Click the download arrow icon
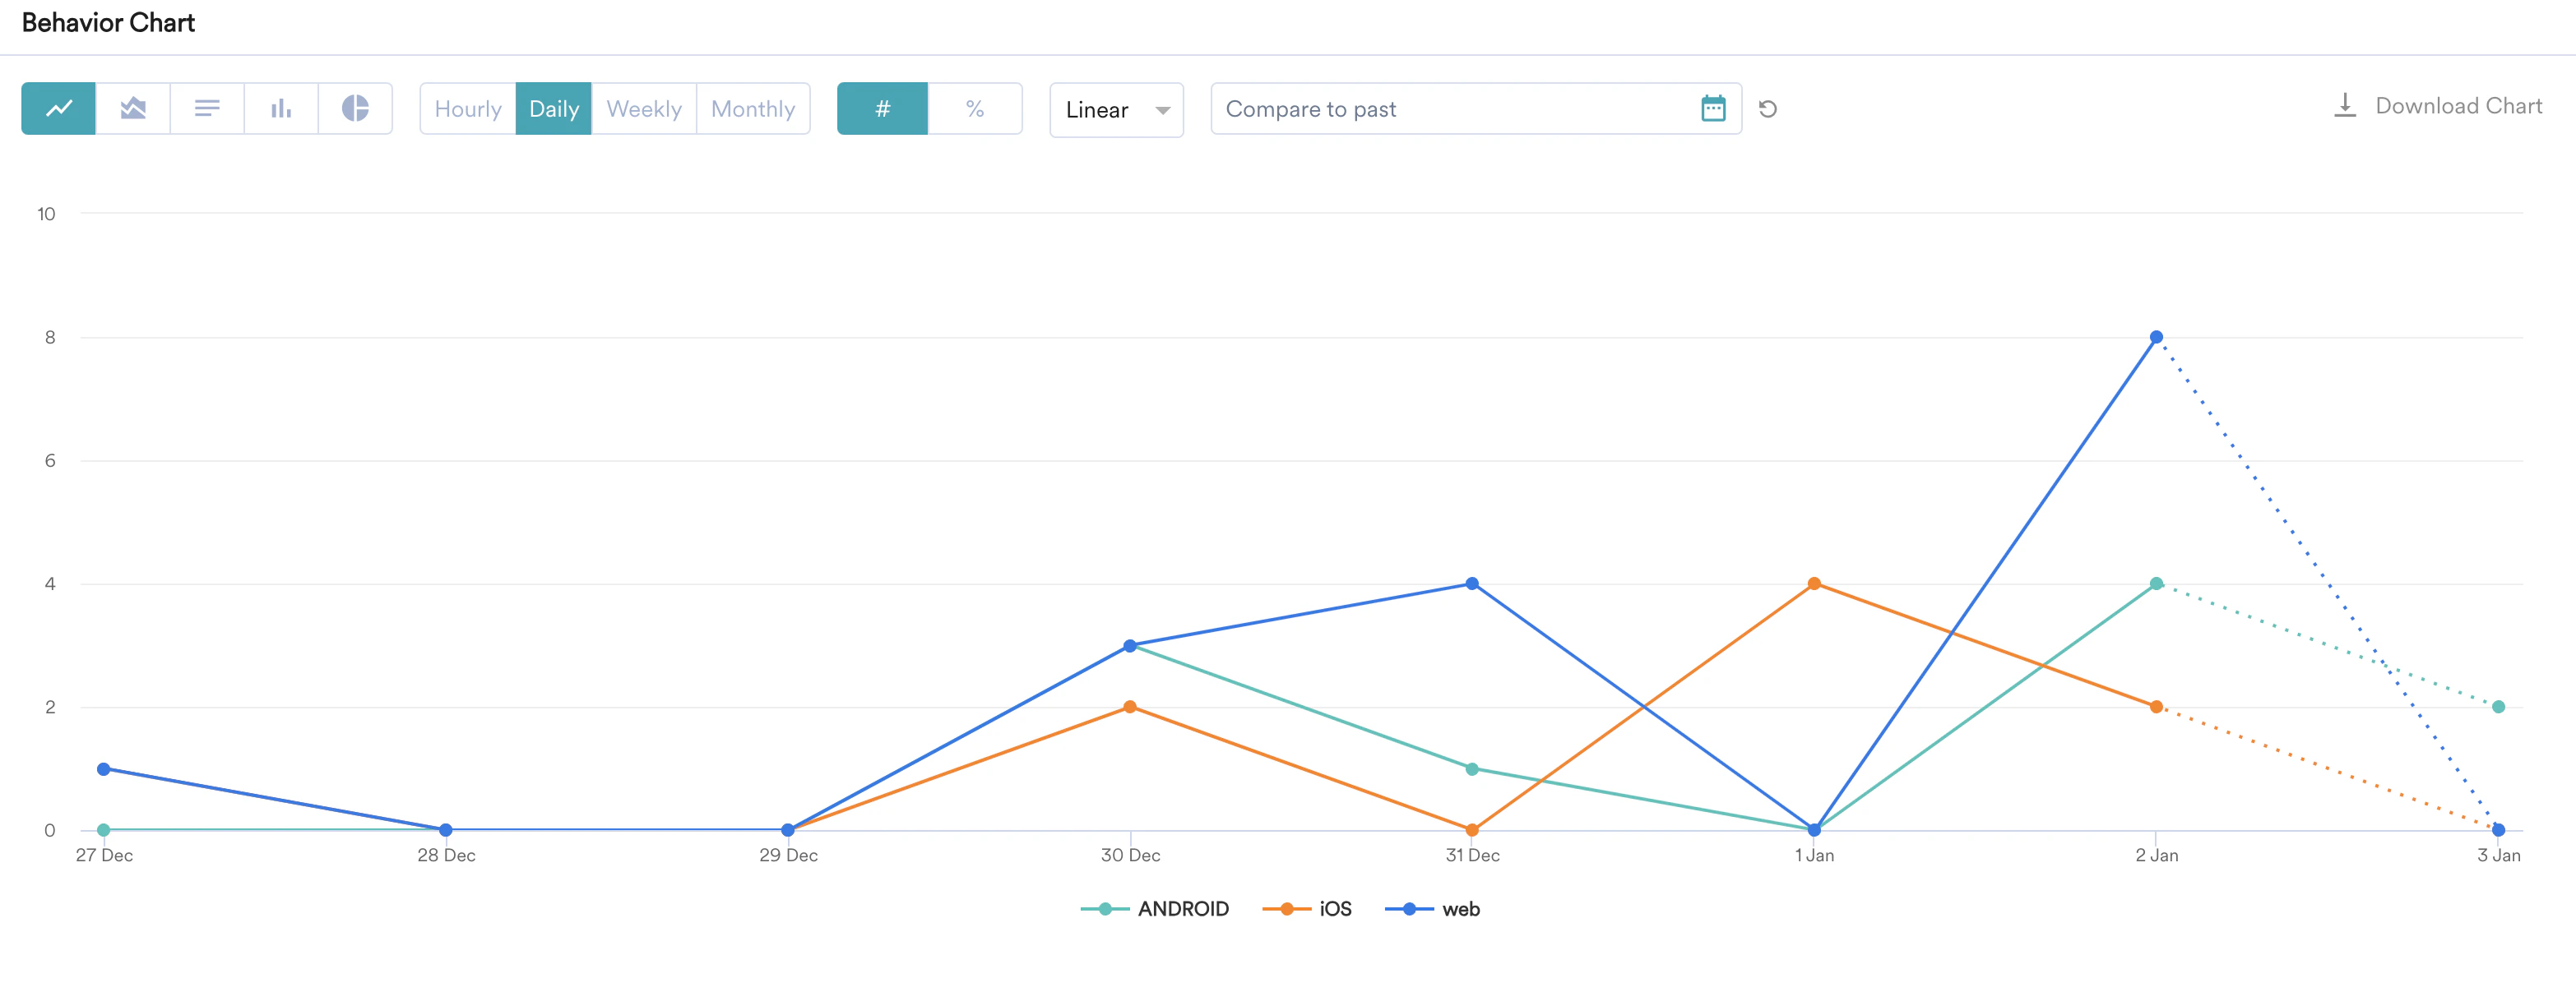2576x1001 pixels. click(x=2344, y=106)
